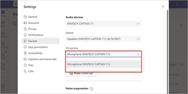The image size is (188, 94).
Task: Close the Settings dialog
Action: (163, 7)
